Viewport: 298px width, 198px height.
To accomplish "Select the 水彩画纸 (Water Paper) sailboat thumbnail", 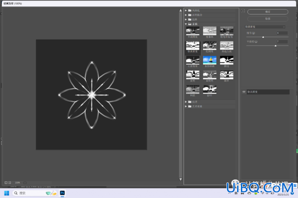I will tap(209, 60).
